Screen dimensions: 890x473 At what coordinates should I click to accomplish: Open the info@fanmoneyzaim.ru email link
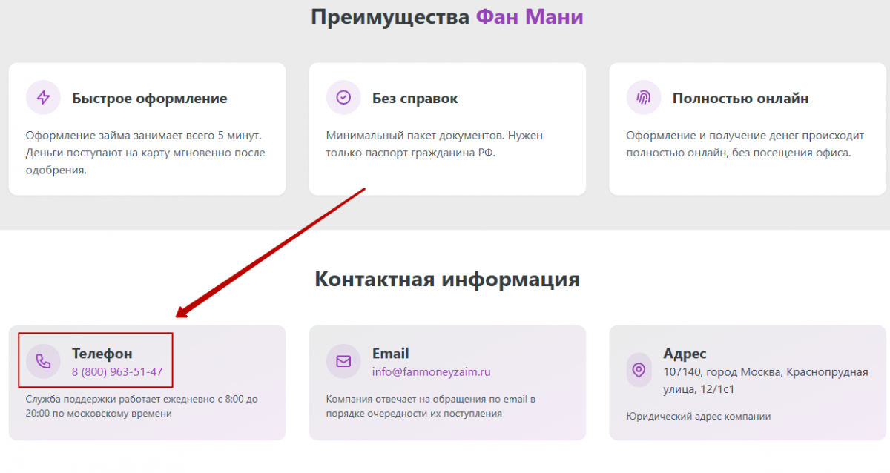tap(432, 372)
